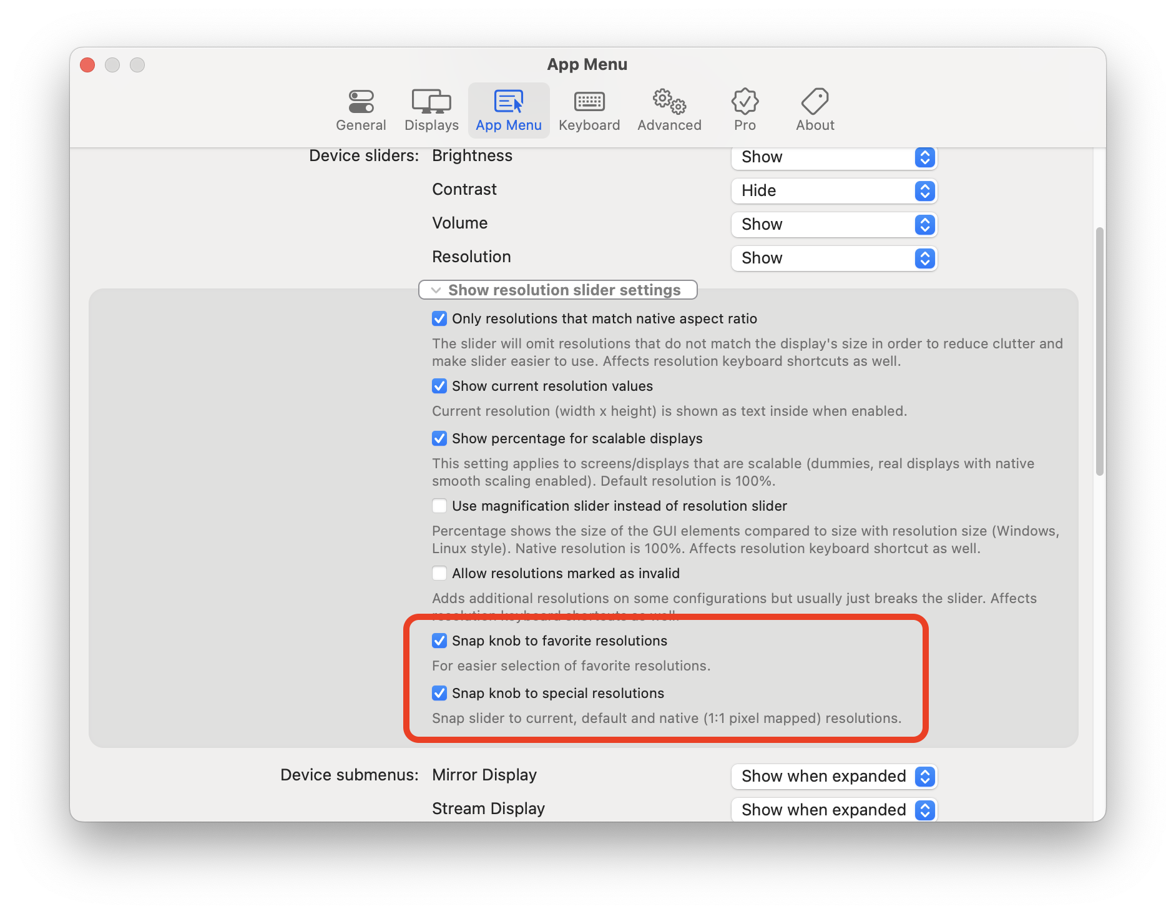Click the Resolution slider label

(x=471, y=257)
